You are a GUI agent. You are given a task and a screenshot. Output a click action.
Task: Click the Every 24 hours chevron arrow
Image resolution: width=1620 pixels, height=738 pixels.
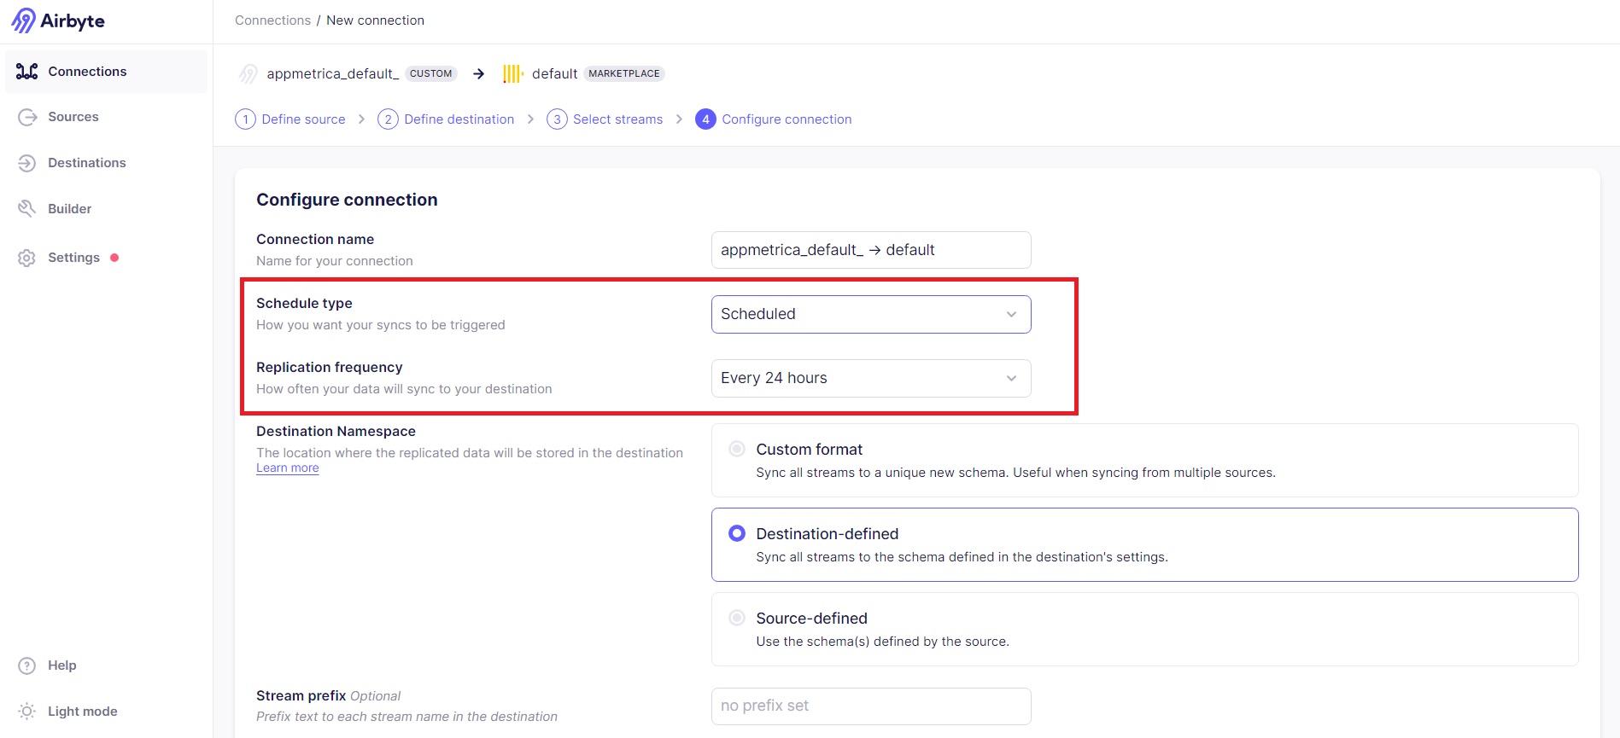(x=1011, y=378)
